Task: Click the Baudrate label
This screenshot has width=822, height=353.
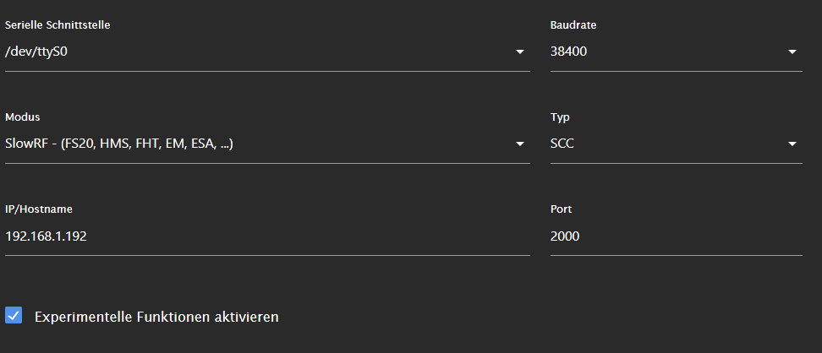Action: (x=573, y=24)
